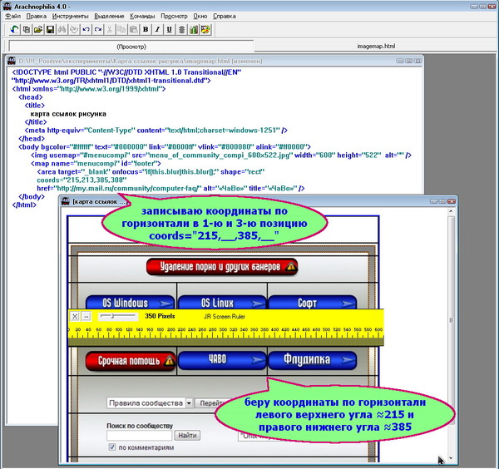The width and height of the screenshot is (499, 469).
Task: Click the Найти search button
Action: click(187, 435)
